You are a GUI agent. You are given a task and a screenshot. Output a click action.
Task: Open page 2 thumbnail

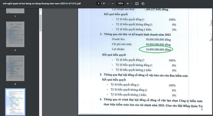point(15,34)
